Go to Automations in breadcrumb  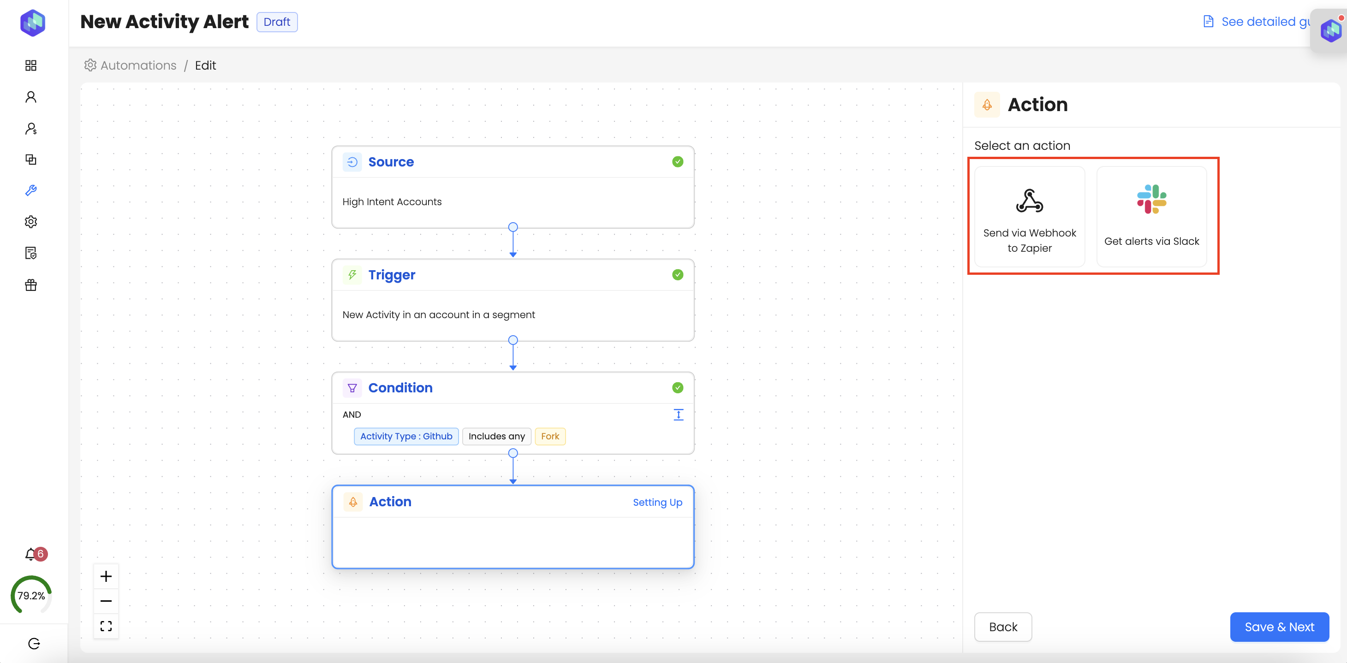(x=138, y=65)
